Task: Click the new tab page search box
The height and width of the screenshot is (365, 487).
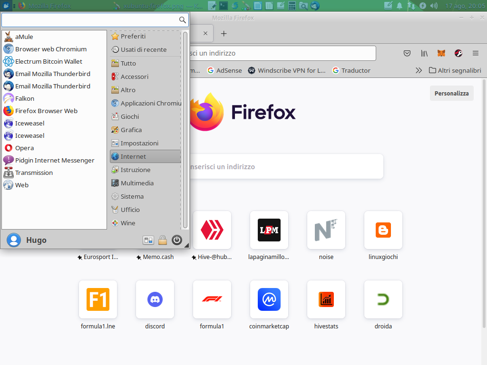Action: [286, 167]
